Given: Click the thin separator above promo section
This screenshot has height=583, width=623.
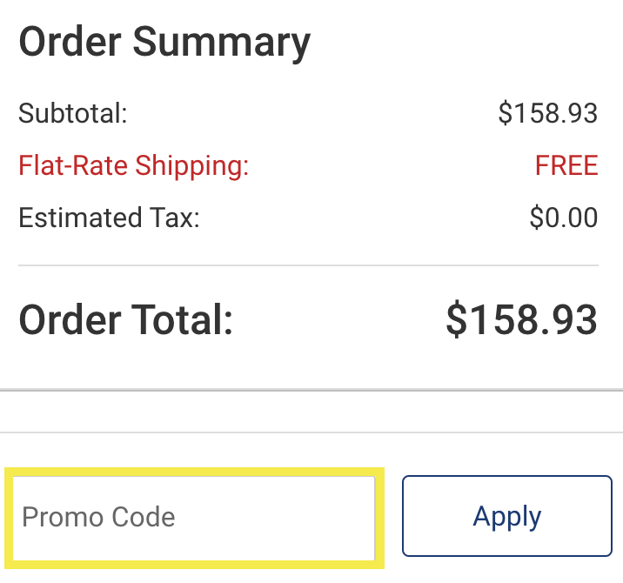Looking at the screenshot, I should tap(311, 432).
